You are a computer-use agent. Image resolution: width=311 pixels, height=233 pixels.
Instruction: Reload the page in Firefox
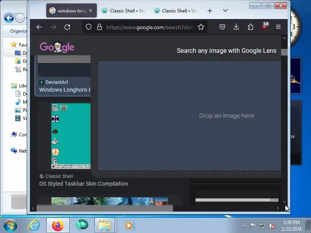click(67, 27)
